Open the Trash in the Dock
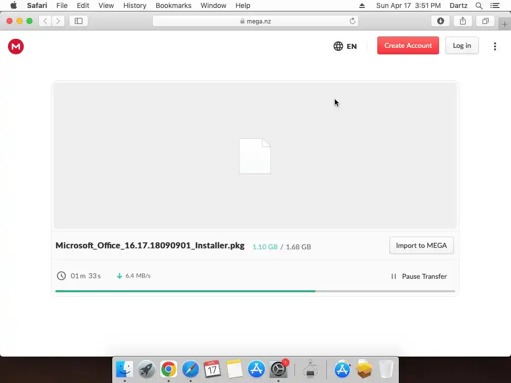 [x=386, y=370]
